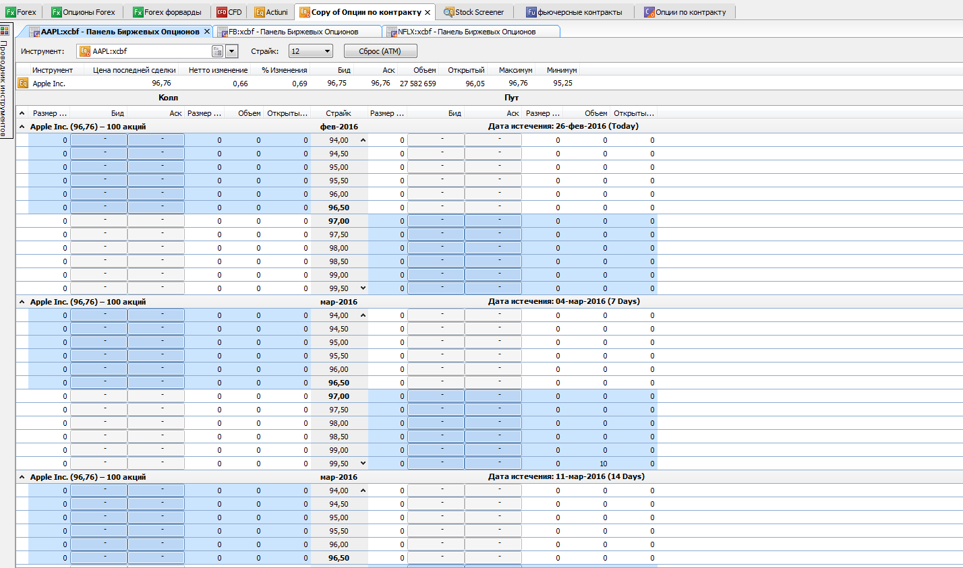The height and width of the screenshot is (568, 963).
Task: Select strike 96,50 in фев-2016 group
Action: click(x=339, y=208)
